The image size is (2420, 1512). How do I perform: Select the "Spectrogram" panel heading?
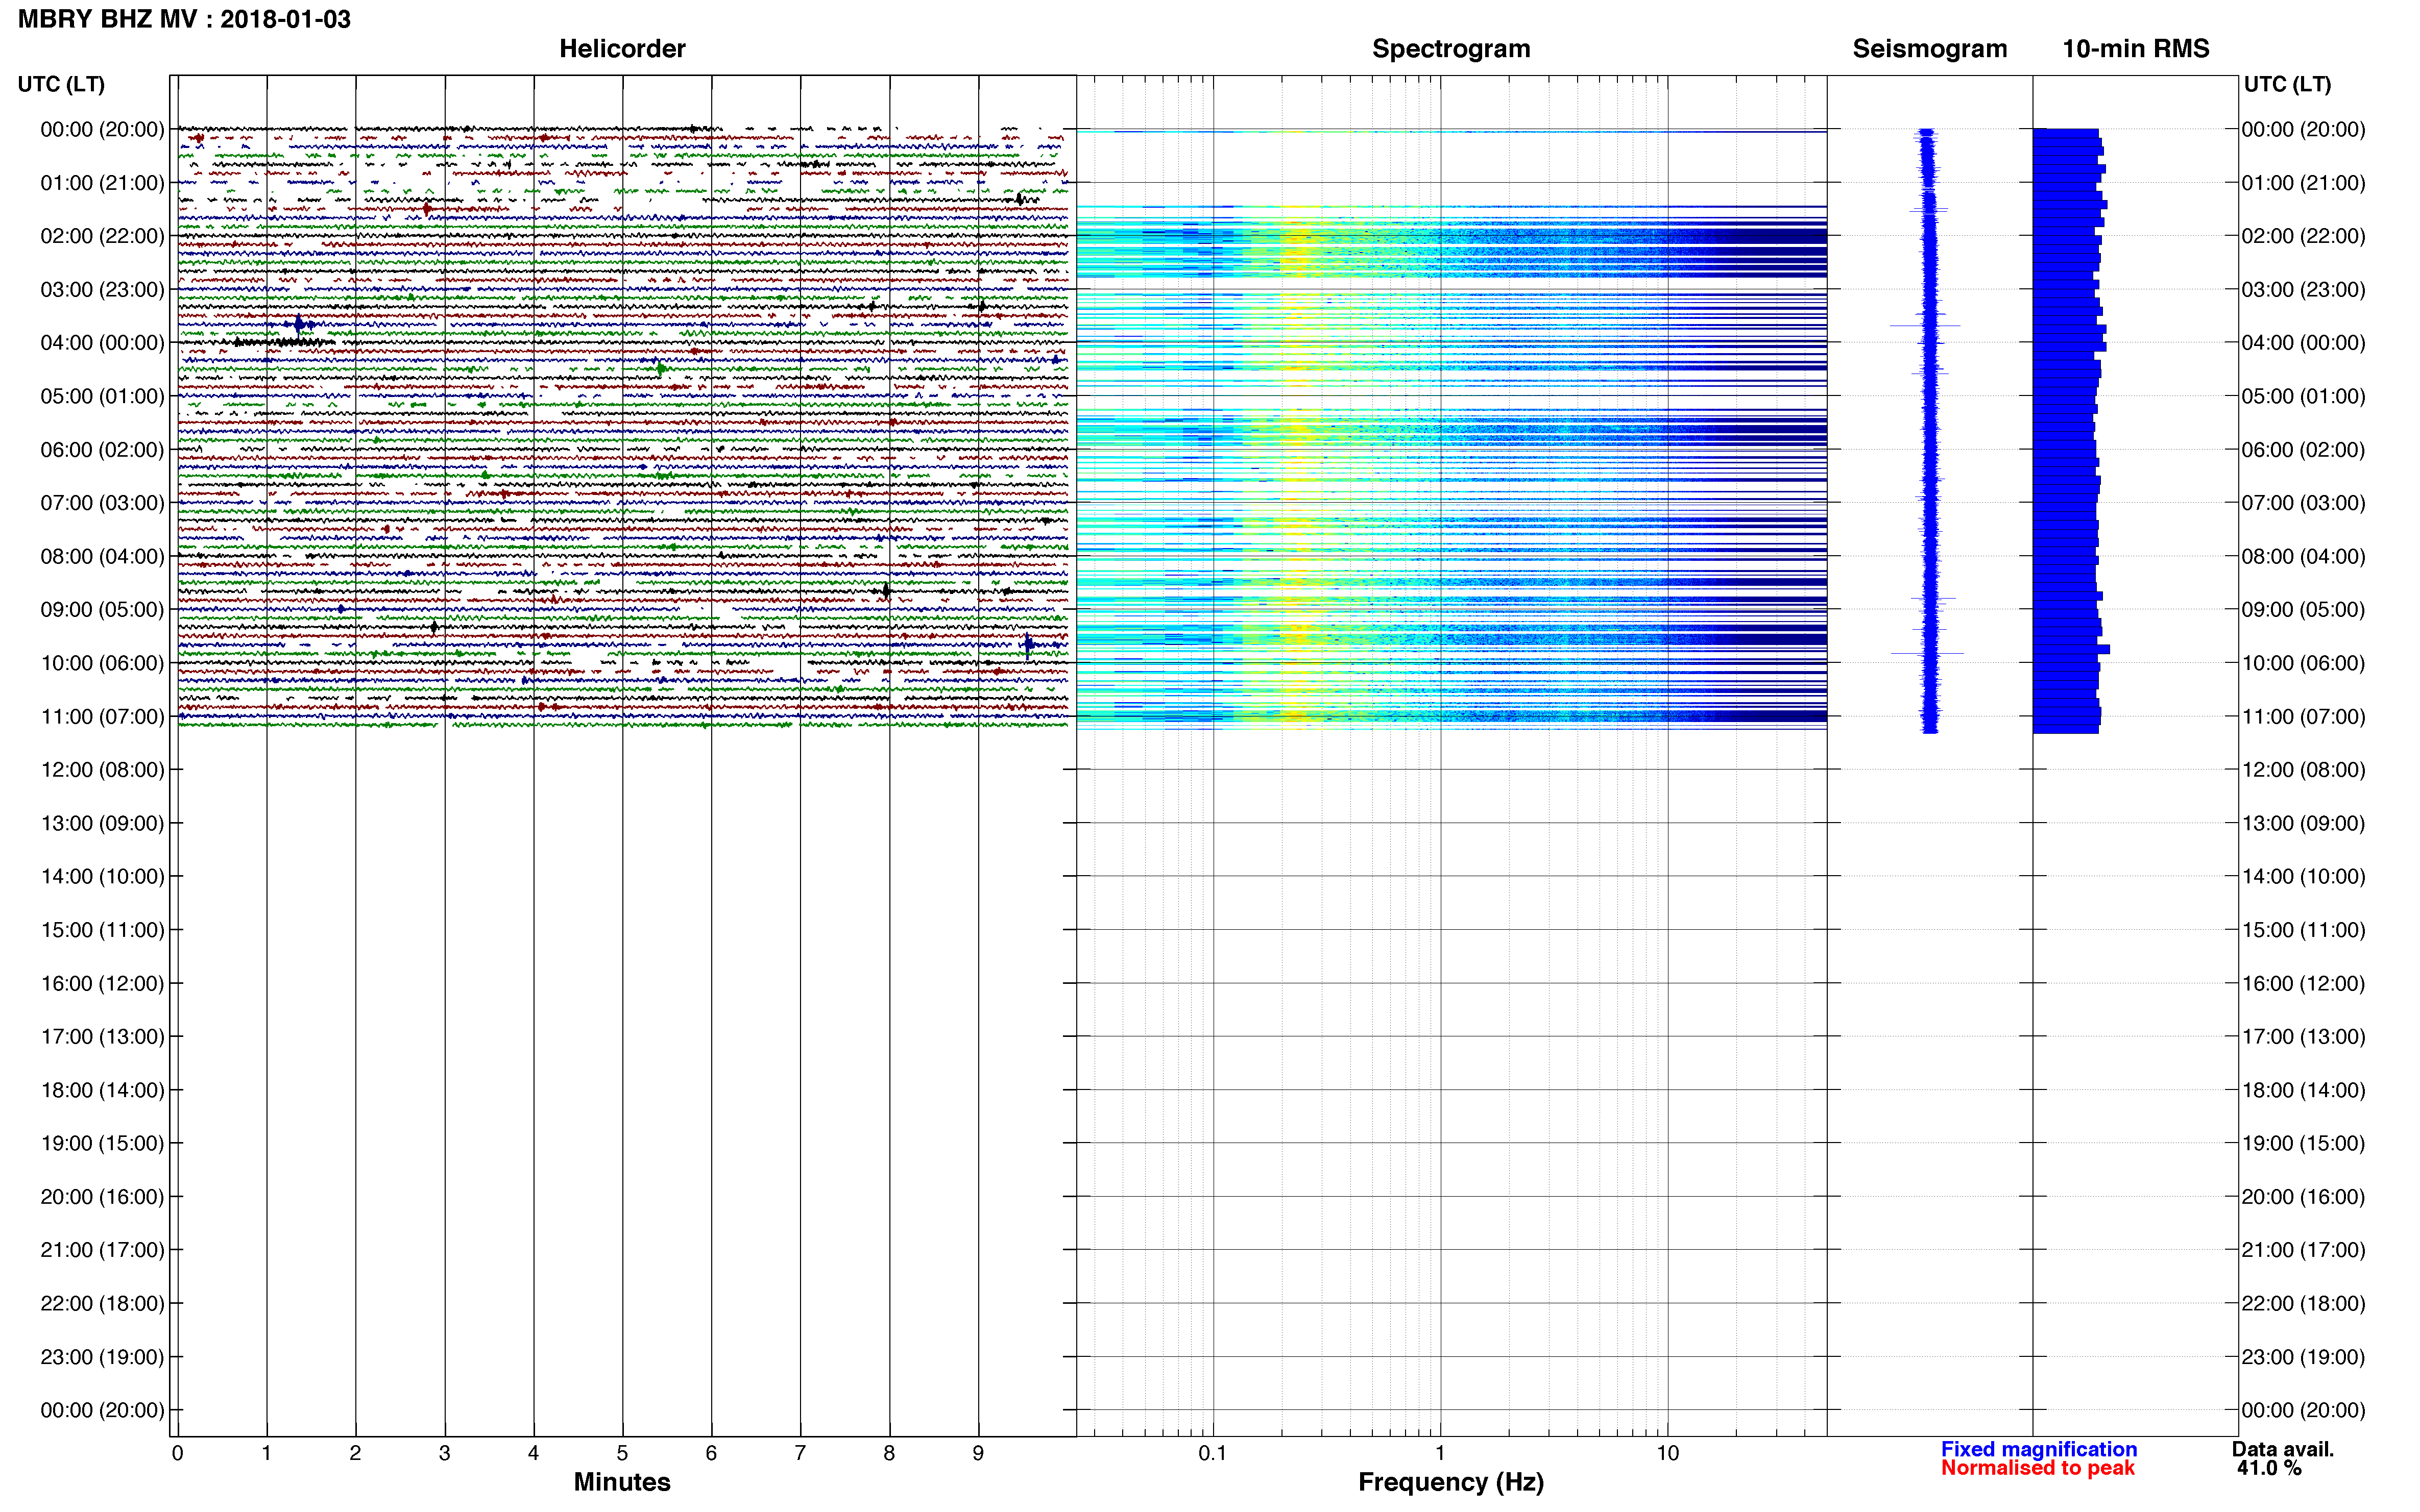(1450, 49)
